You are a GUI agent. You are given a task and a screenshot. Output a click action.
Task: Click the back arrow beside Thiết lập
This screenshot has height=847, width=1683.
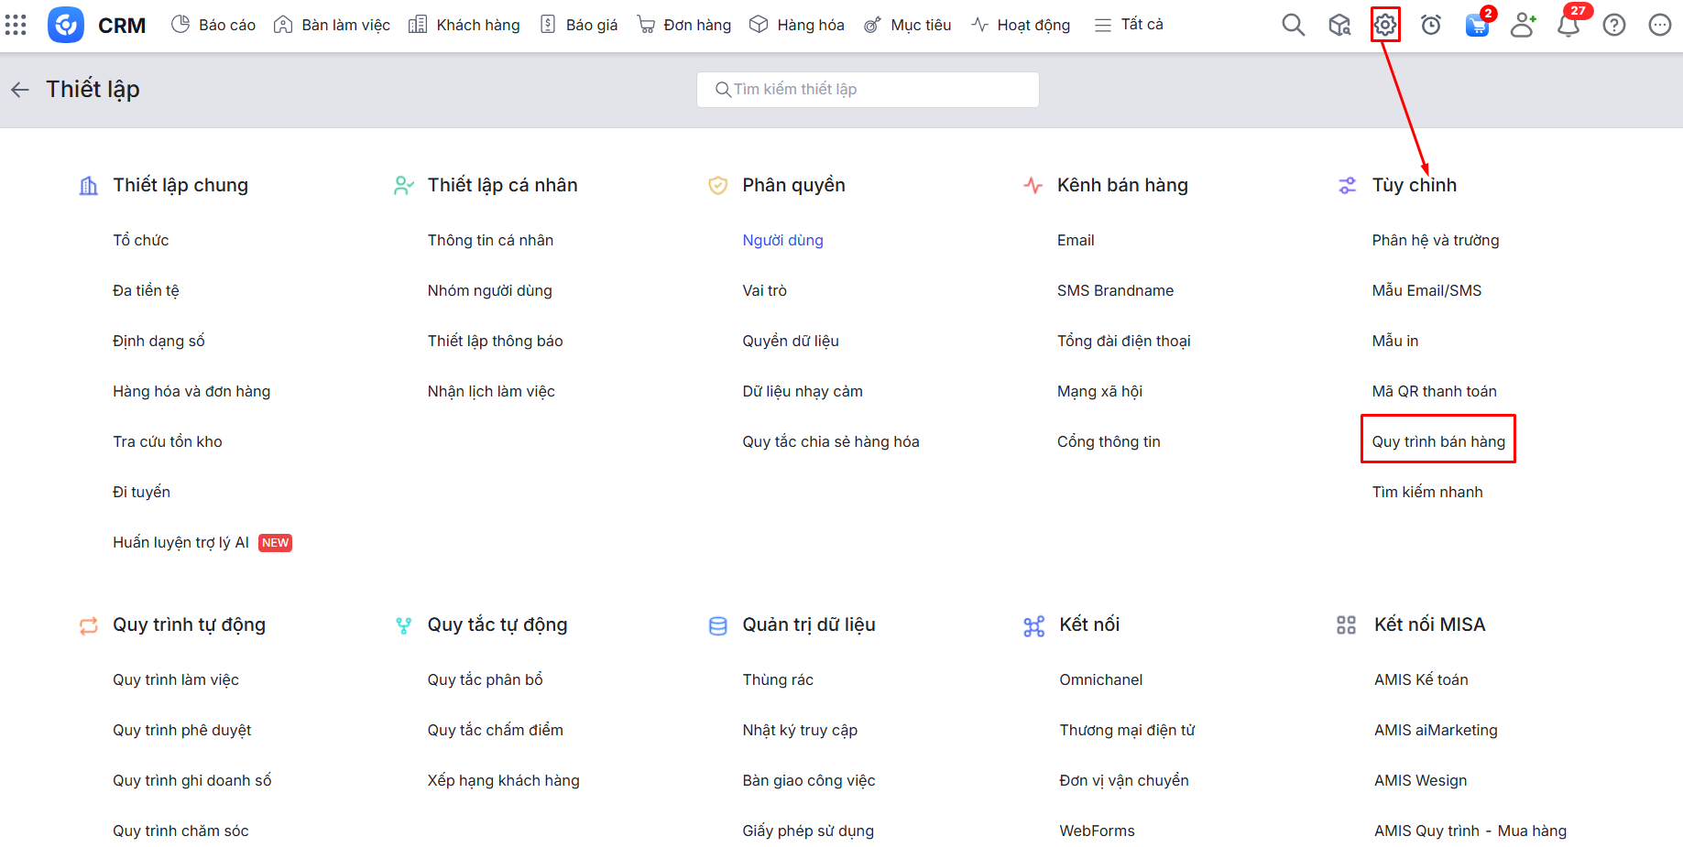pos(20,90)
